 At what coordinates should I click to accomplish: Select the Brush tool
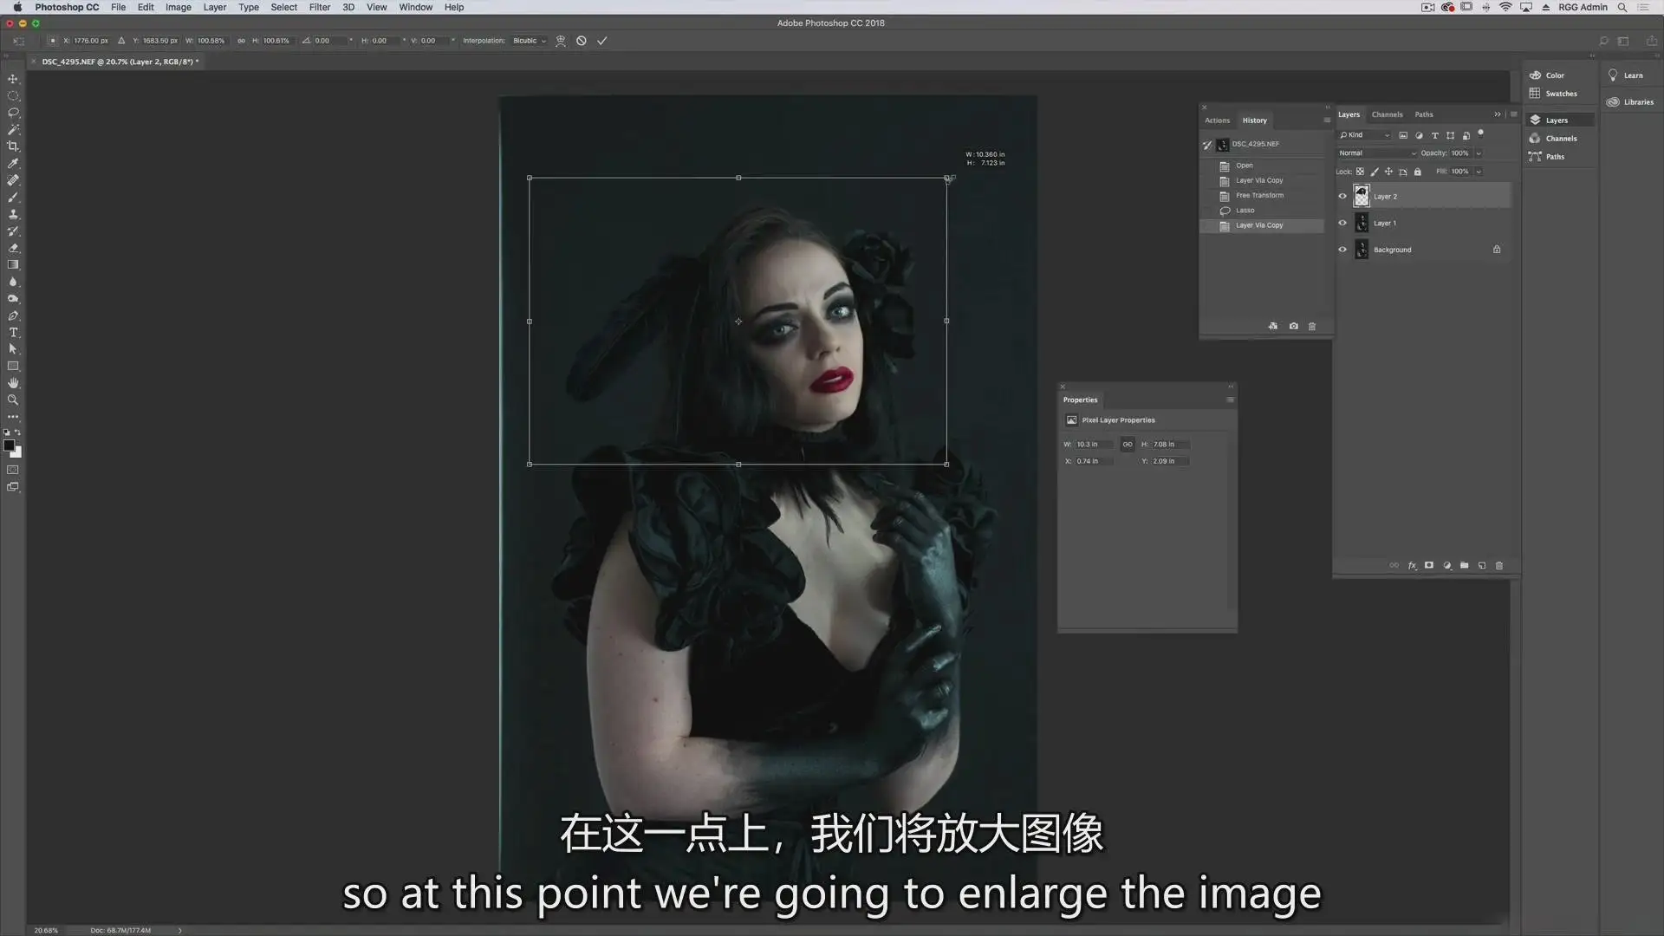click(x=13, y=197)
